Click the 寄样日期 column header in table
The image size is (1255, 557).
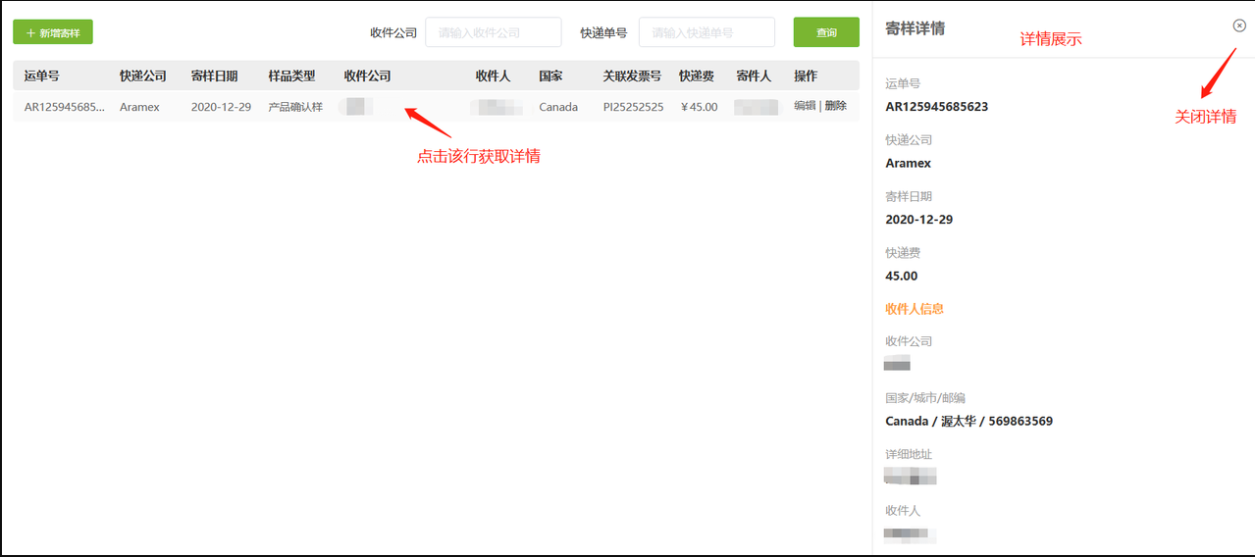214,76
